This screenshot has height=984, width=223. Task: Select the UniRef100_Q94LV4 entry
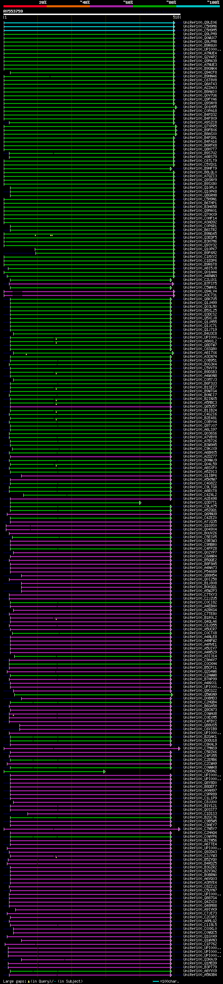click(200, 291)
